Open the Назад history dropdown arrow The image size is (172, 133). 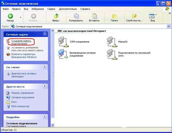tap(21, 17)
